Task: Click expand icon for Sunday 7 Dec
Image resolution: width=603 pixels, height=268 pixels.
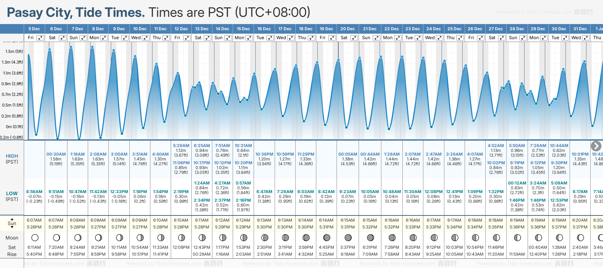Action: 83,38
